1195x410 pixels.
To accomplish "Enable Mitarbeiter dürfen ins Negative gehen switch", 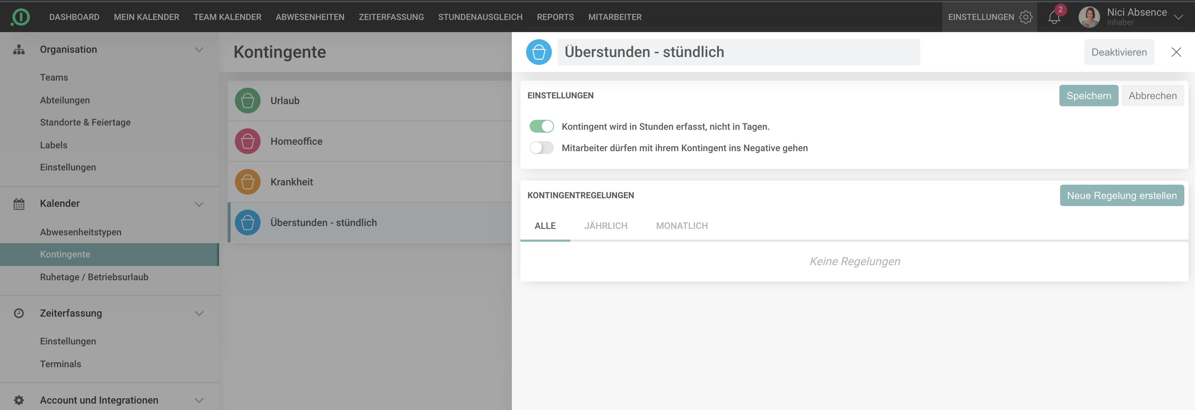I will coord(541,148).
